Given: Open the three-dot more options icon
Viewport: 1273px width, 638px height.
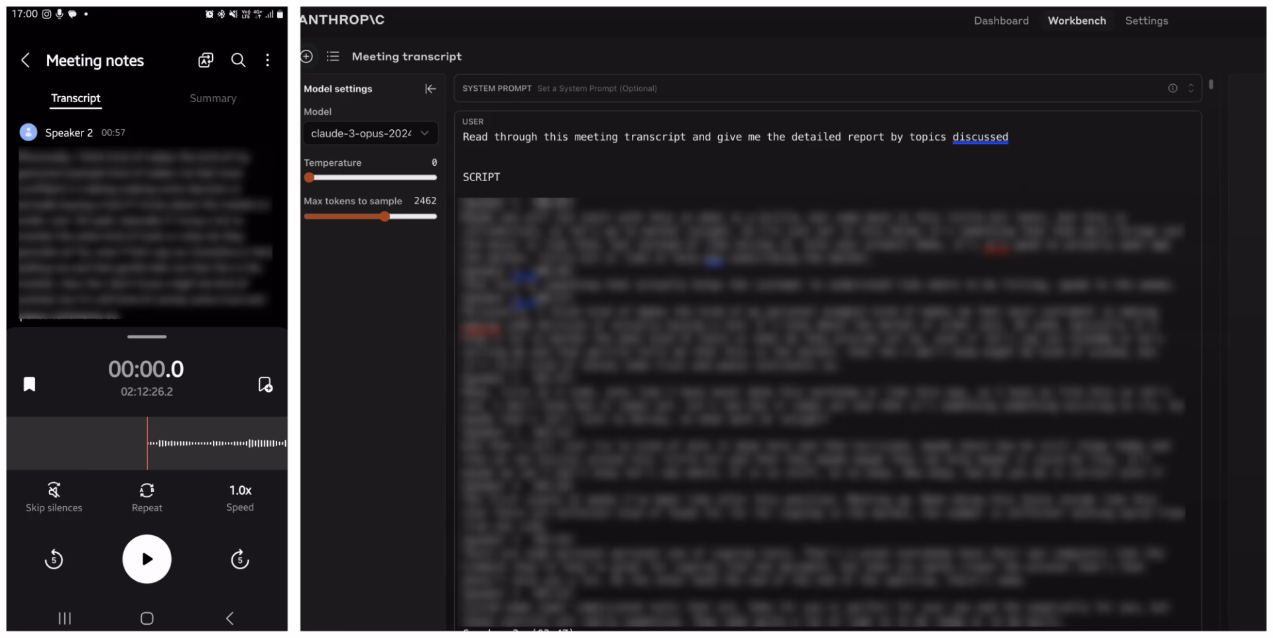Looking at the screenshot, I should coord(268,60).
